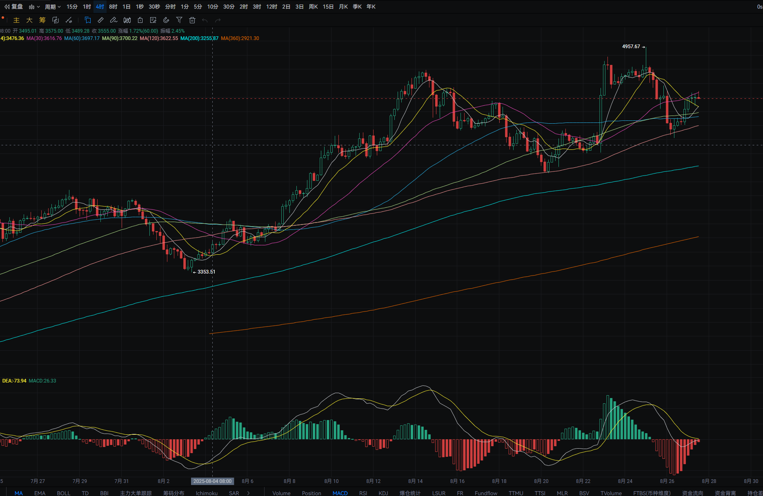Image resolution: width=763 pixels, height=496 pixels.
Task: Click the undo arrow icon
Action: pos(205,20)
